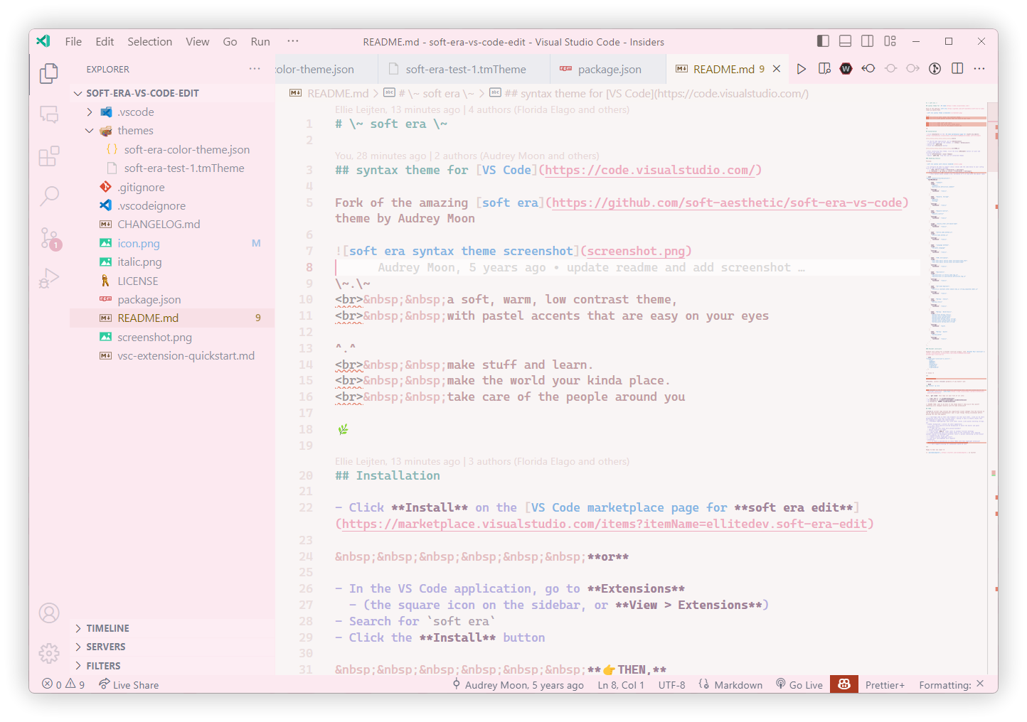Click the Run play icon in editor toolbar
Image resolution: width=1027 pixels, height=722 pixels.
pos(802,69)
